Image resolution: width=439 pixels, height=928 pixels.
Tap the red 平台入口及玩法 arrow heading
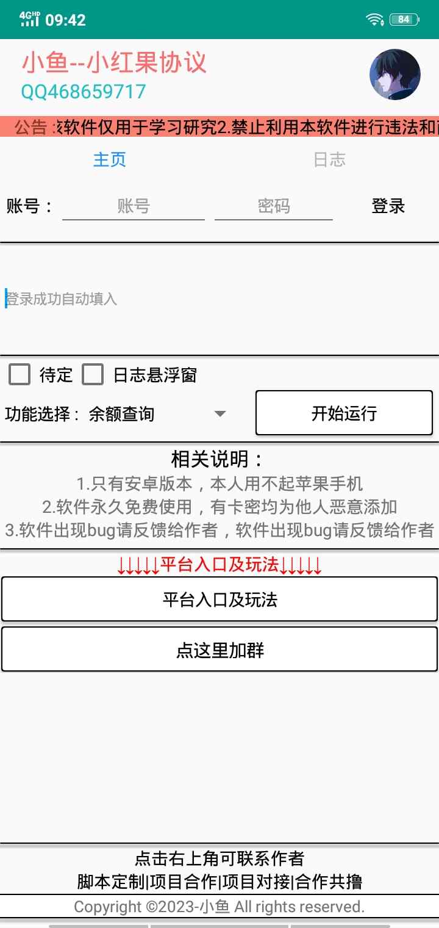(x=220, y=565)
